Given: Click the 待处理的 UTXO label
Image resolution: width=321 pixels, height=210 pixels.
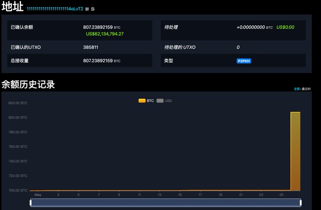Looking at the screenshot, I should click(180, 47).
